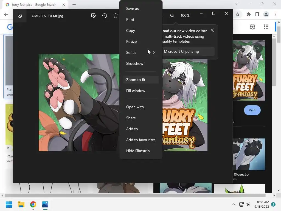Click the Chrome taskbar icon

tap(33, 204)
